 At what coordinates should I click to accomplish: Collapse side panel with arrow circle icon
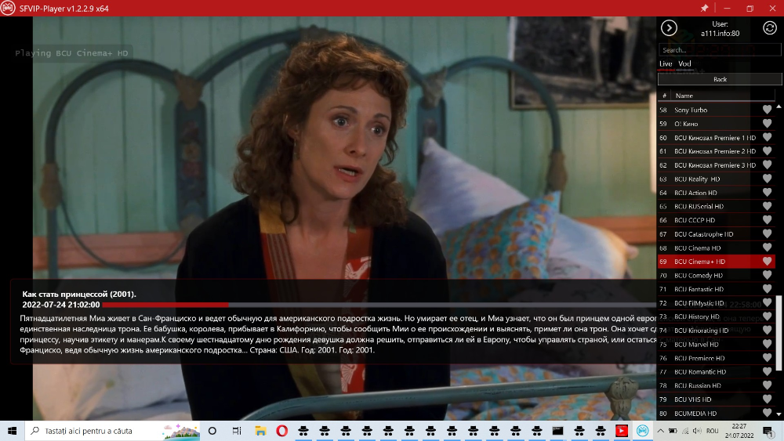click(669, 28)
